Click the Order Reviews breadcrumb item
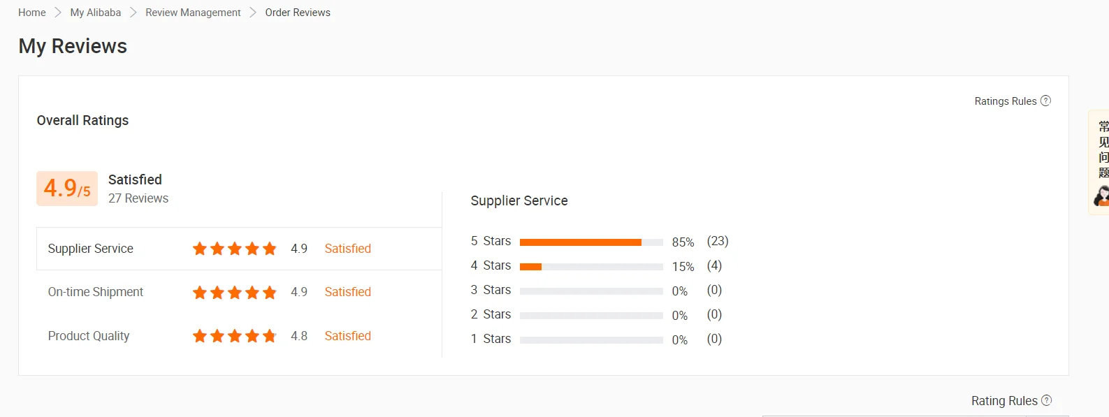This screenshot has width=1109, height=417. [x=298, y=13]
